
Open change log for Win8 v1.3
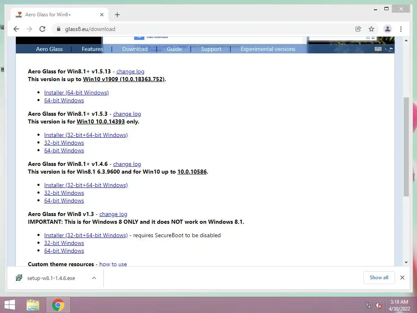(x=113, y=214)
